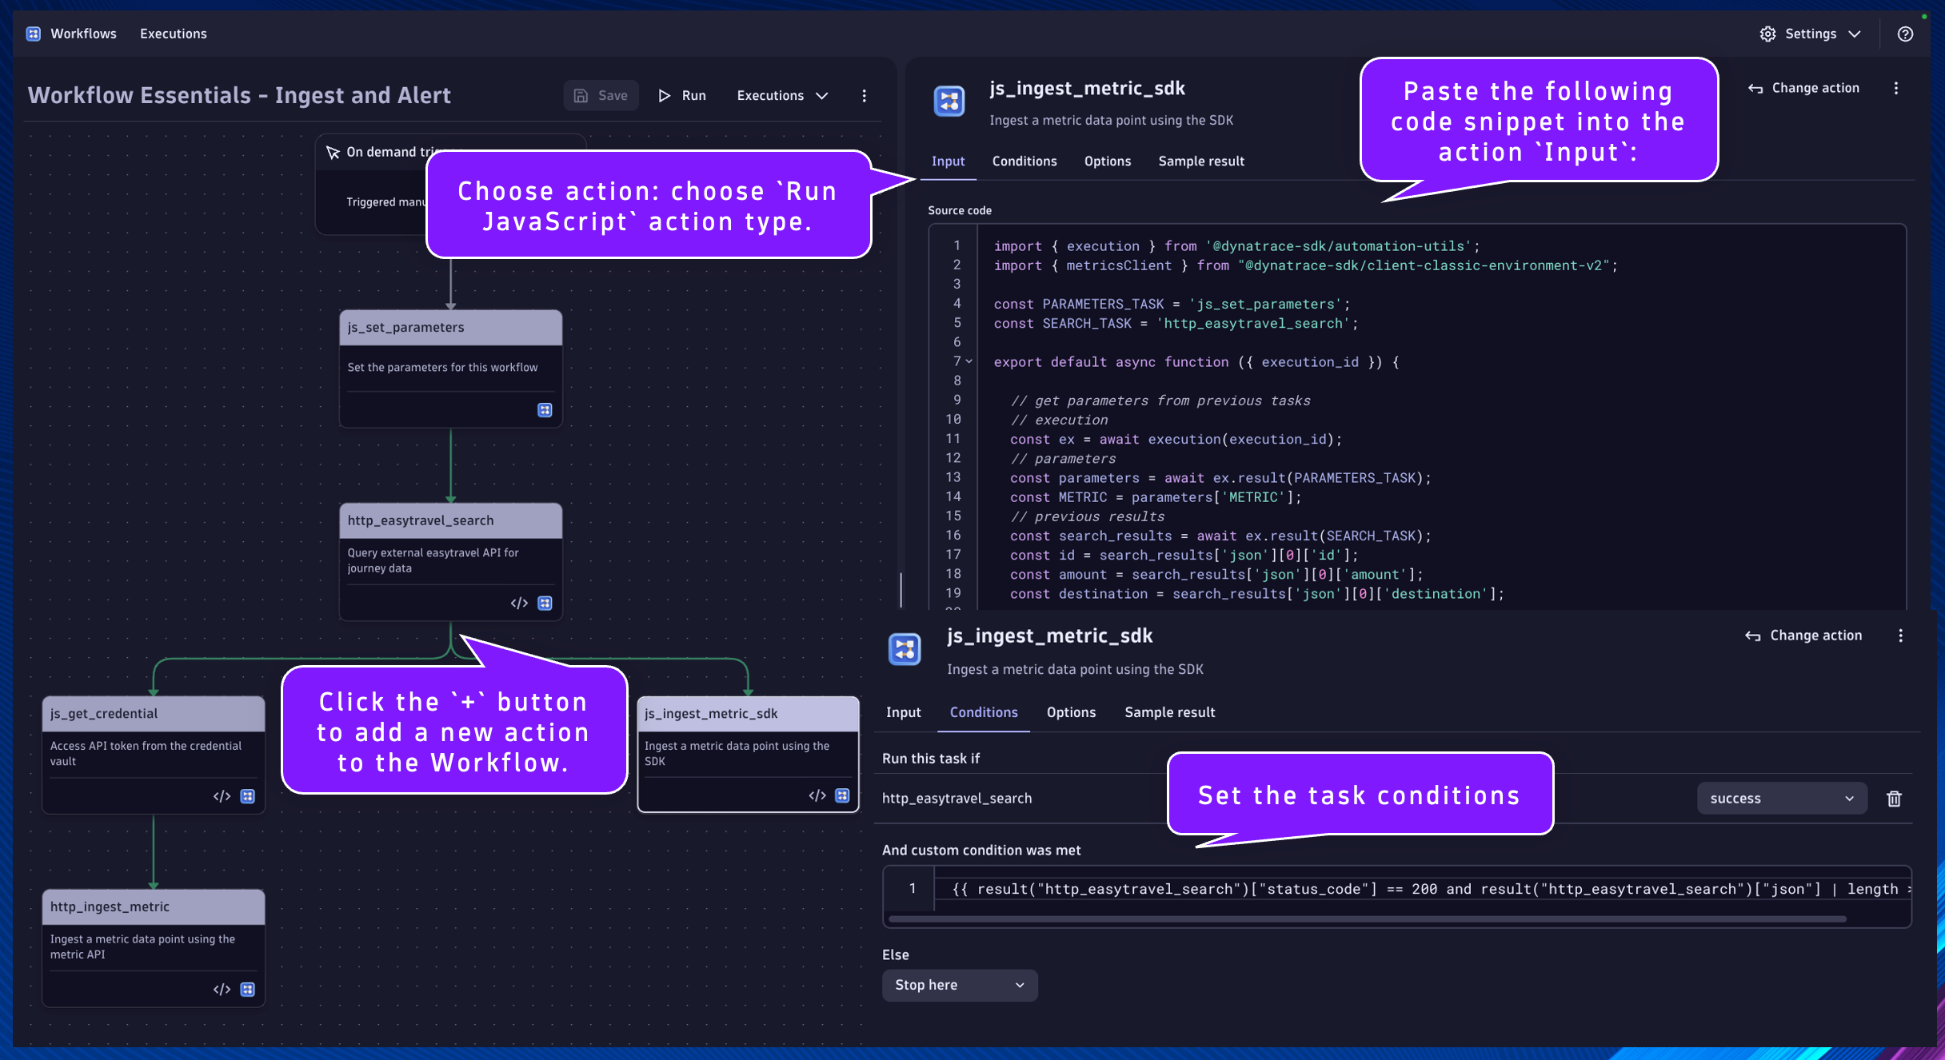The height and width of the screenshot is (1060, 1945).
Task: Click action icon on http_easytravel_search node
Action: pyautogui.click(x=545, y=603)
